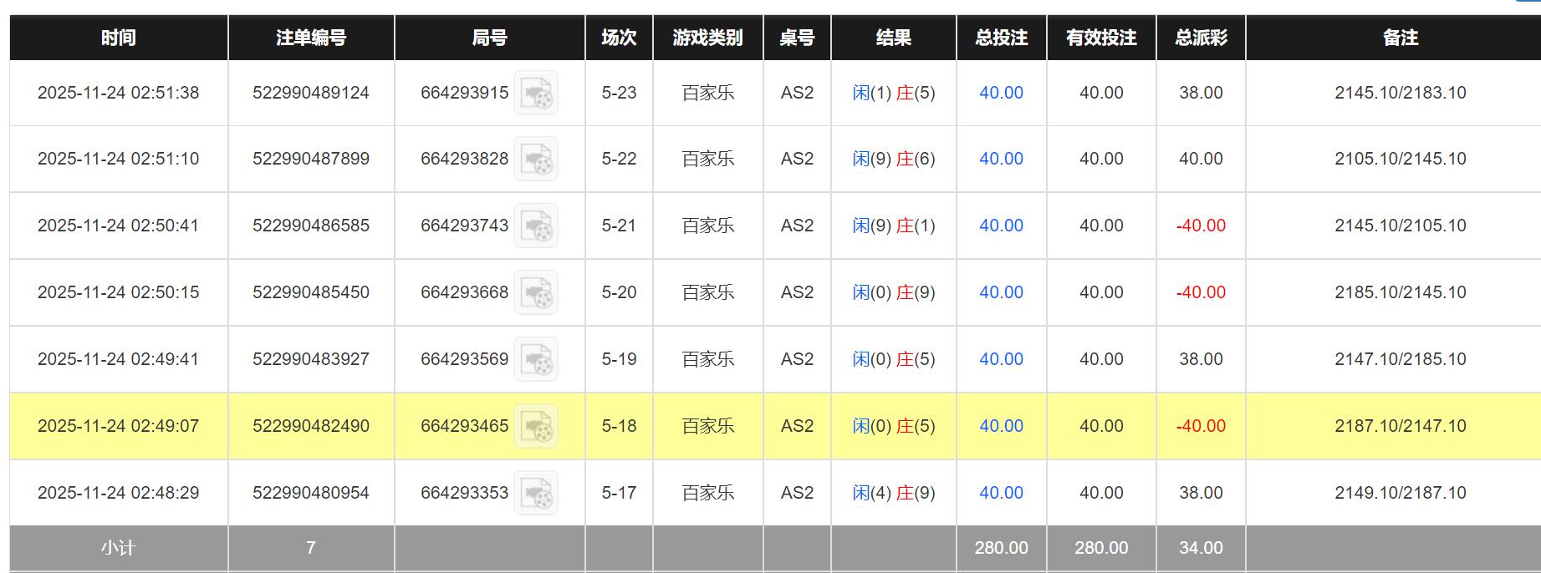
Task: Click the red -40.00 payout for round 5-21
Action: [x=1201, y=226]
